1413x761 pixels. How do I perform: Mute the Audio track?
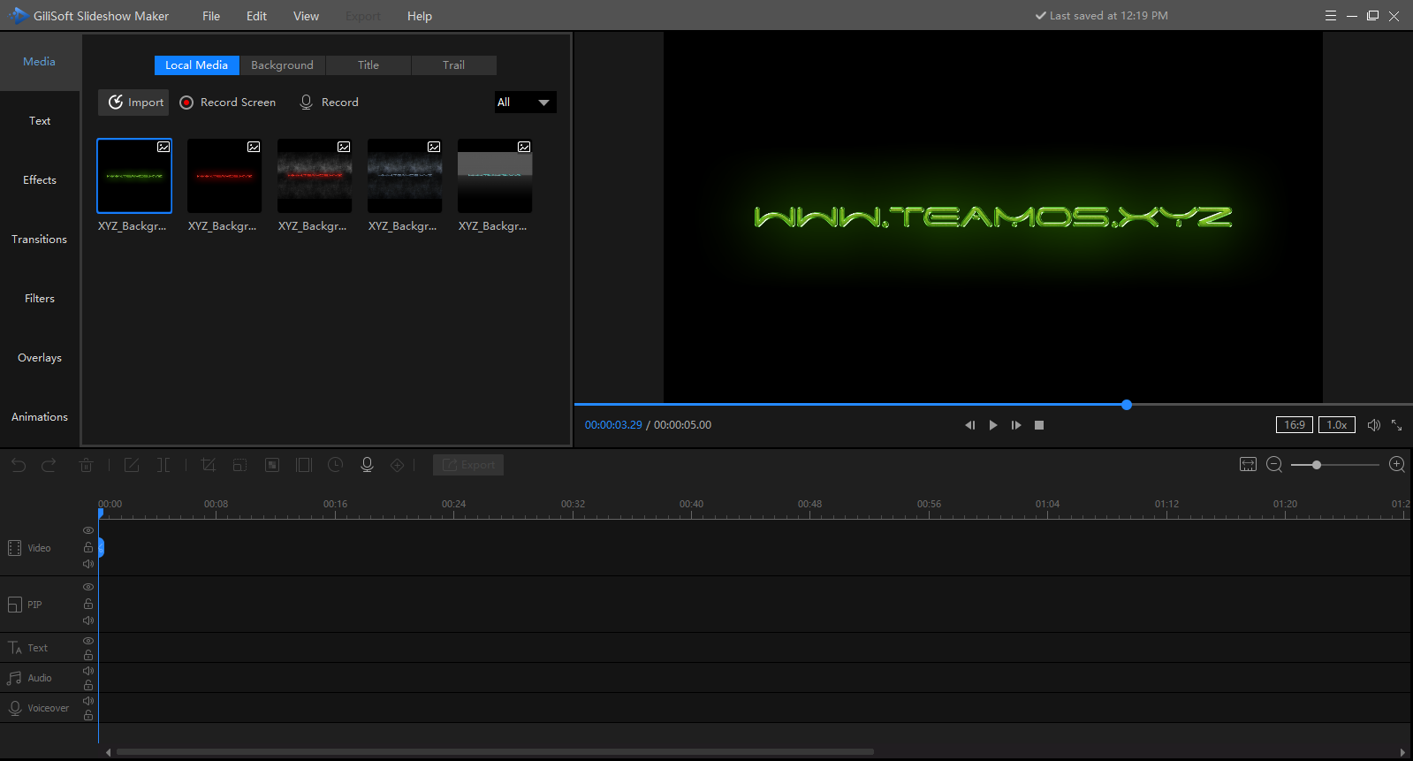click(88, 671)
